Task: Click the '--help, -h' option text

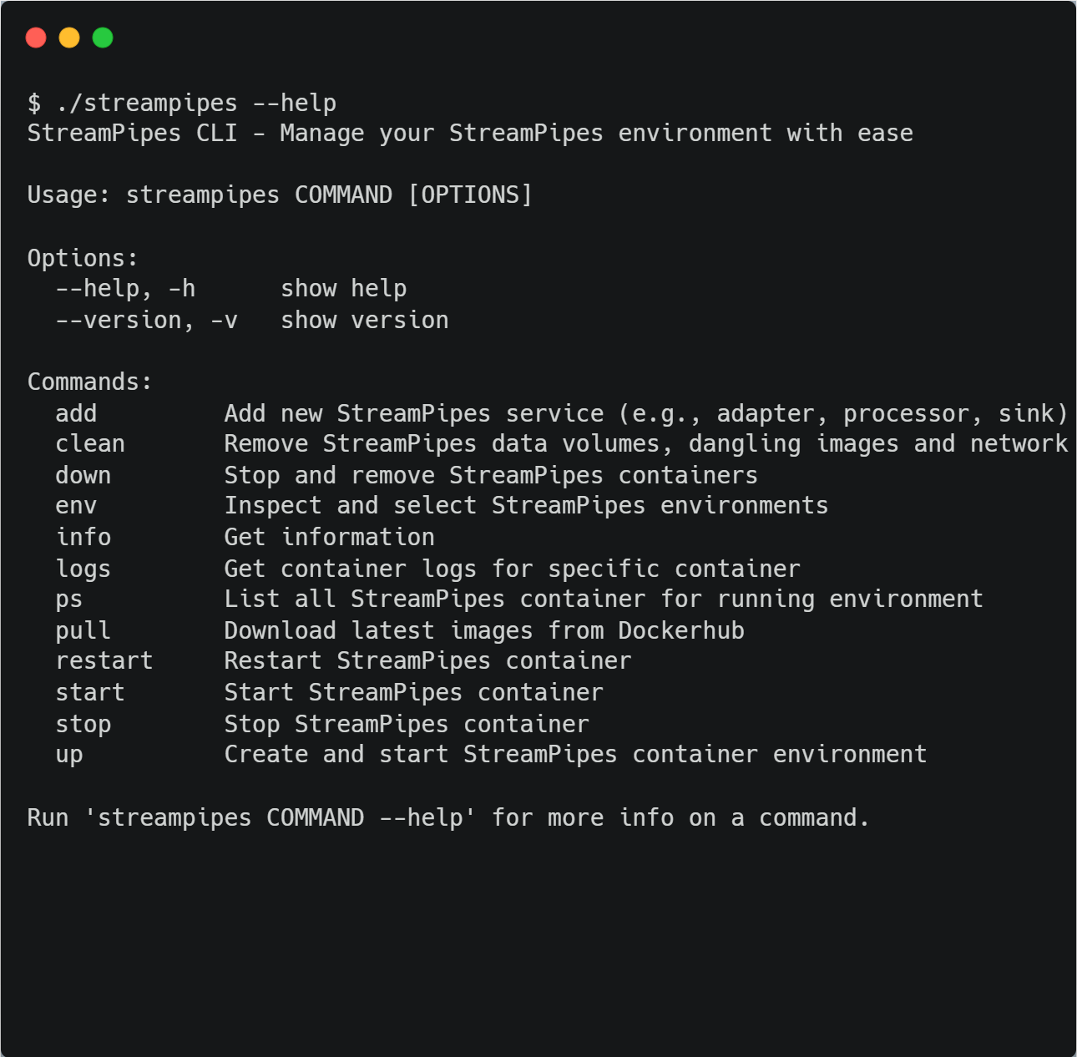Action: 125,289
